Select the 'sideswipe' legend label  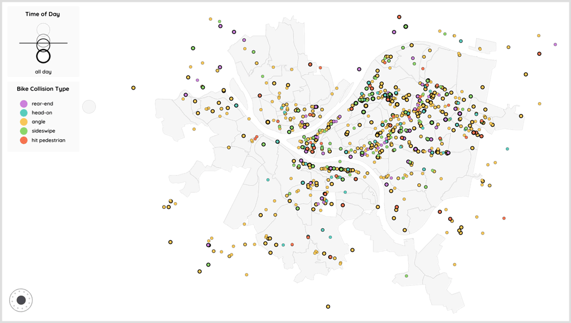[x=43, y=131]
